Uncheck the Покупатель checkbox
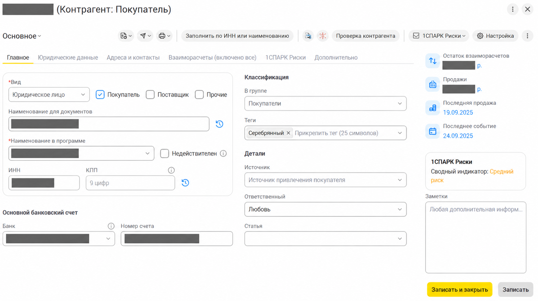This screenshot has height=301, width=538. click(100, 95)
